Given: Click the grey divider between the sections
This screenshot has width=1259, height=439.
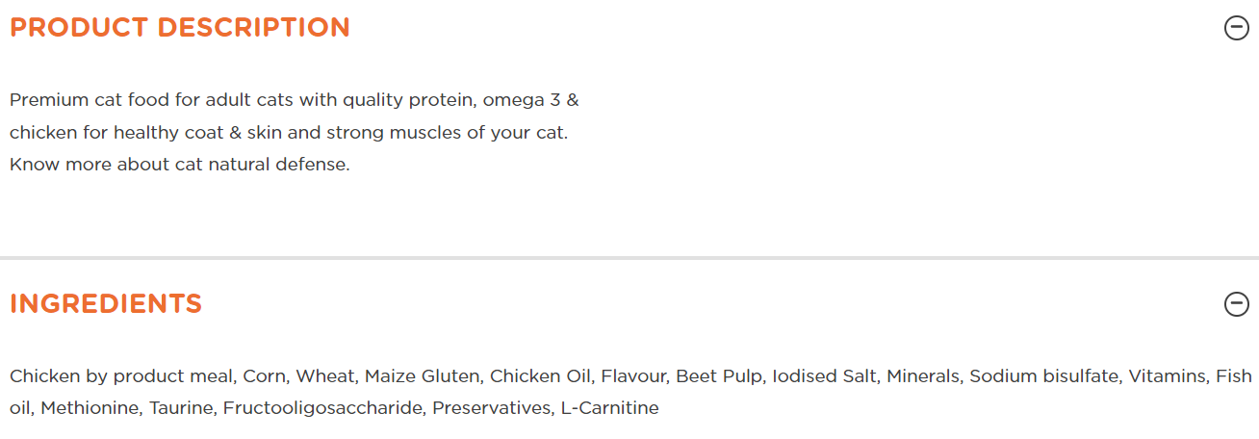Looking at the screenshot, I should coord(629,258).
